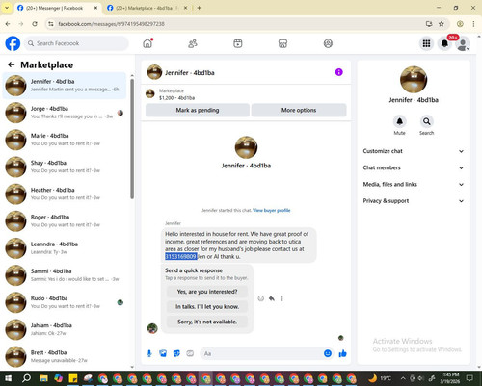This screenshot has height=386, width=482.
Task: Open the Shay - 4bd1ba conversation
Action: [x=65, y=167]
